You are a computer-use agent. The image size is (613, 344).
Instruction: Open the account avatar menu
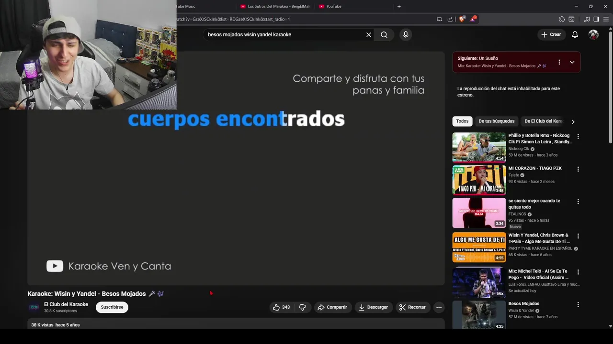click(x=593, y=34)
